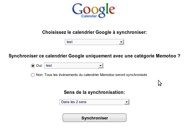The image size is (191, 129).
Task: Open the Google calendar selection dropdown arrow
Action: click(x=121, y=42)
